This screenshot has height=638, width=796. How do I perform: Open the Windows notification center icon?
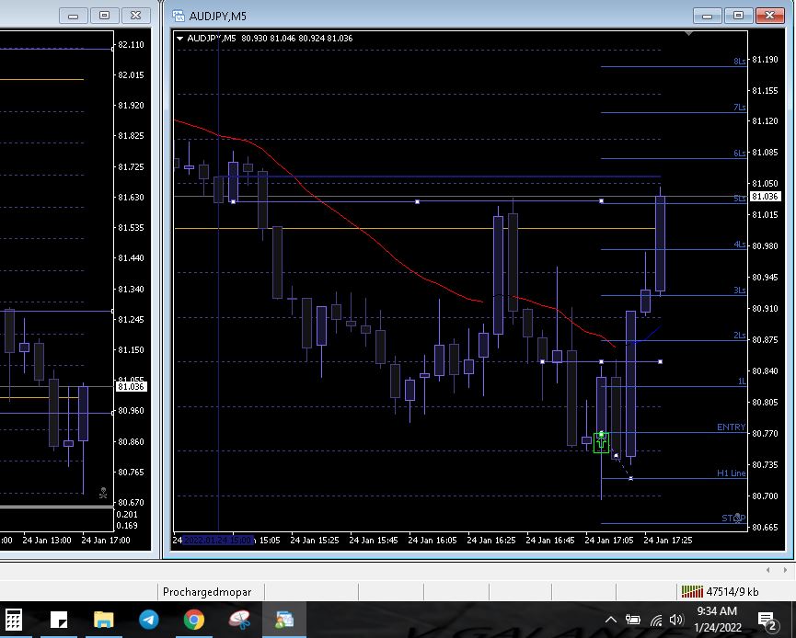click(x=767, y=620)
